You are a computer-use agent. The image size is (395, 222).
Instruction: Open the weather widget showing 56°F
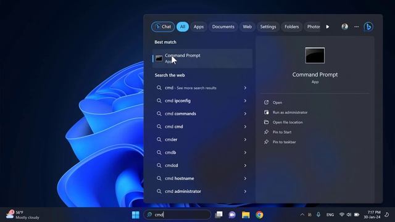(23, 215)
